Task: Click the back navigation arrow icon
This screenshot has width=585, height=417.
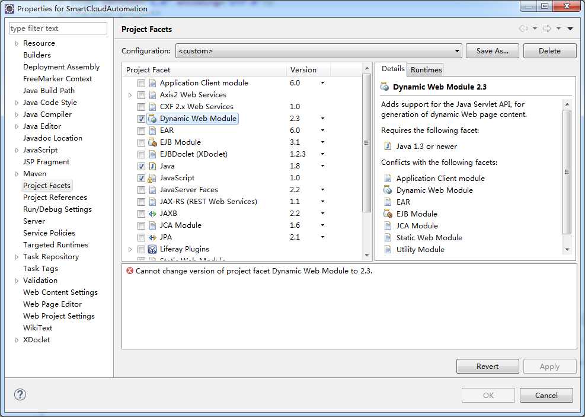Action: tap(523, 28)
